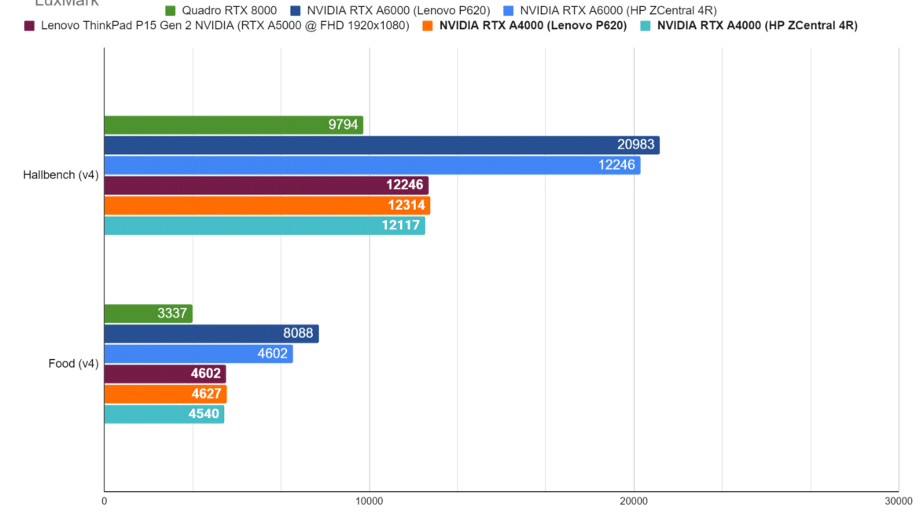Select the "NVIDIA RTX A4000 (HP ZCentral 4R)" legend label
Screen dimensions: 920x521
(757, 26)
